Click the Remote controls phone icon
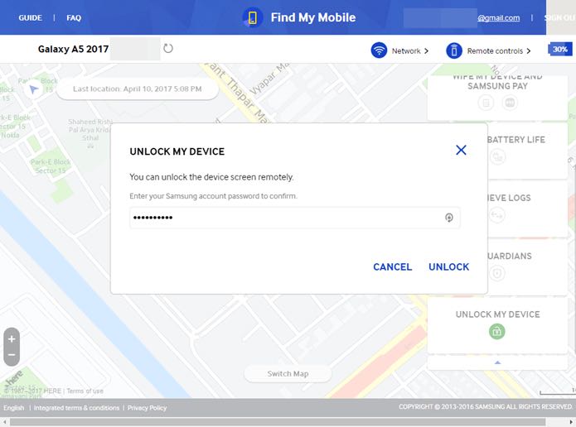 pos(454,50)
